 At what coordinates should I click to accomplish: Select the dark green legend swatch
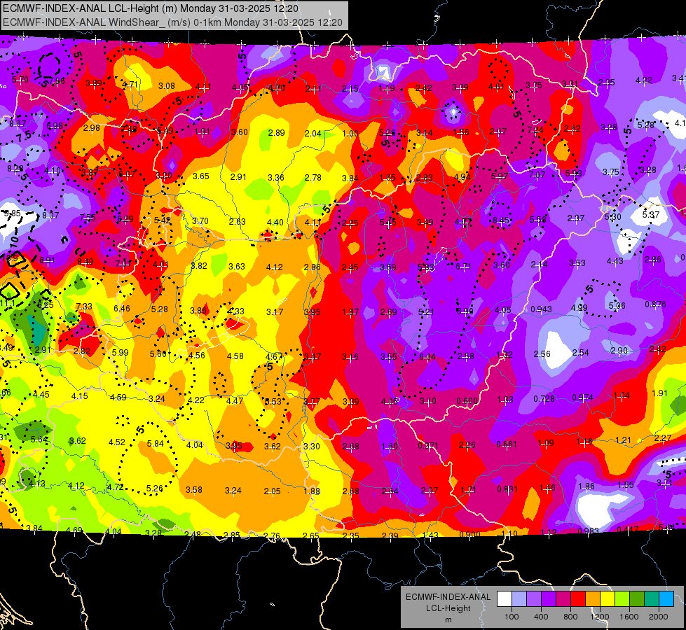coord(637,599)
